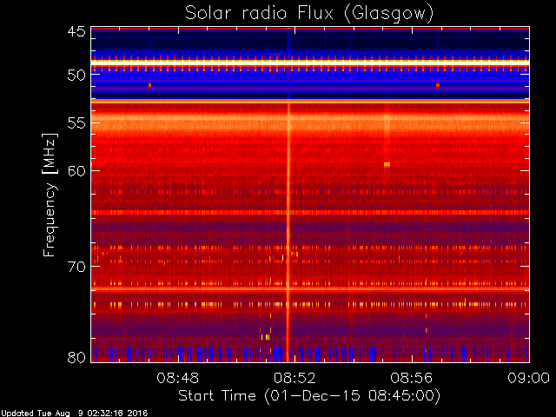
Task: Click the 09:00 time tick label
Action: click(528, 378)
